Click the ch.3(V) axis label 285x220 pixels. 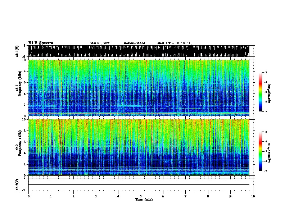pyautogui.click(x=17, y=184)
